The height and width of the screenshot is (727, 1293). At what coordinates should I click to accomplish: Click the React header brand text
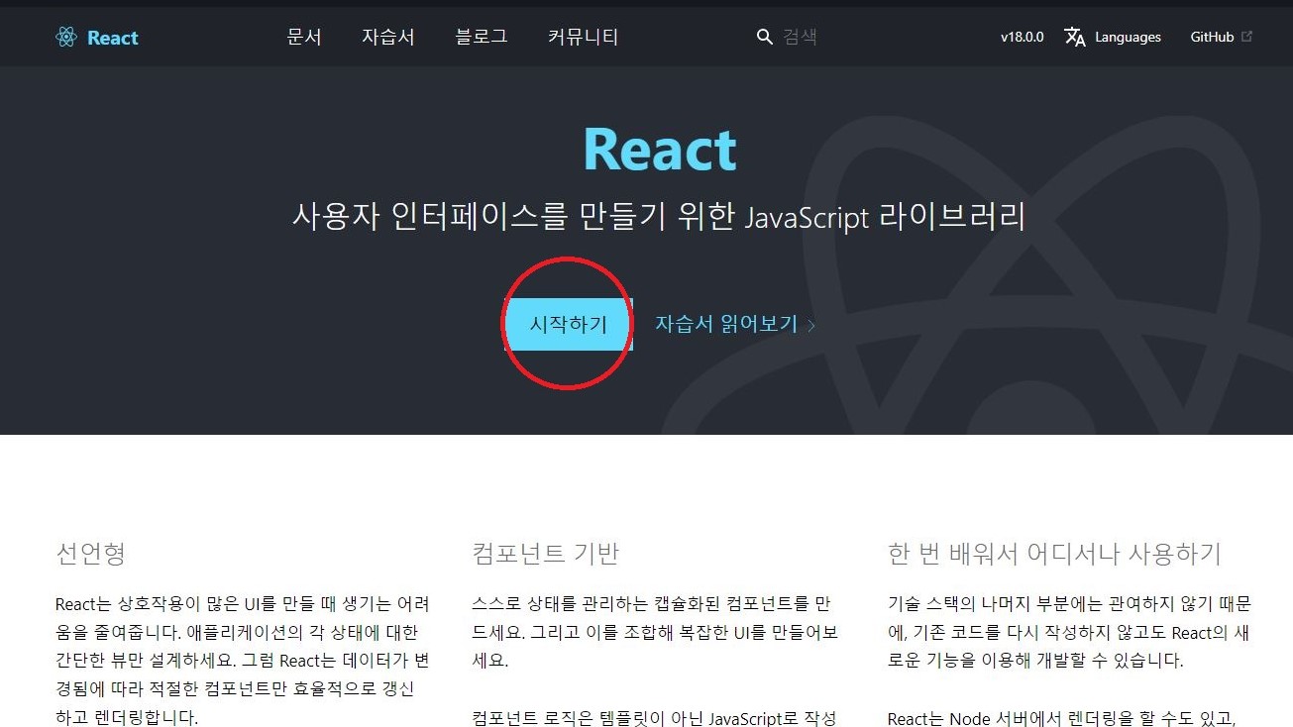(x=113, y=38)
